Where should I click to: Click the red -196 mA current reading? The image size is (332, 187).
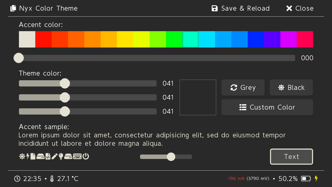tap(236, 179)
